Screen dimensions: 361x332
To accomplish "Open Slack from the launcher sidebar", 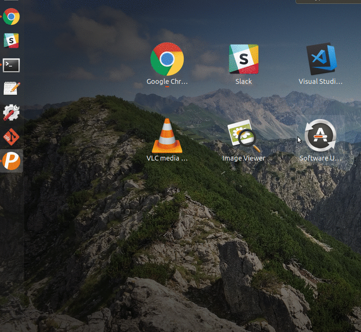I will [x=11, y=41].
